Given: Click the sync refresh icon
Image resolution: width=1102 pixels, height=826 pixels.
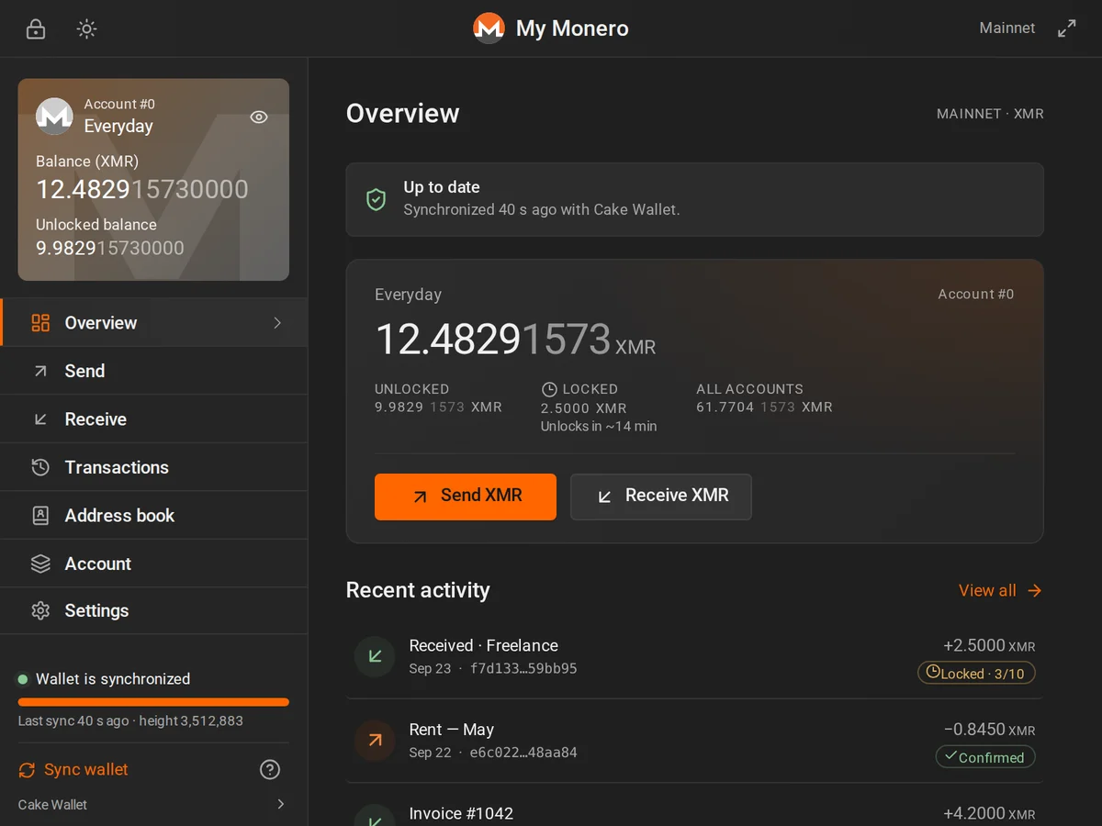Looking at the screenshot, I should coord(28,770).
